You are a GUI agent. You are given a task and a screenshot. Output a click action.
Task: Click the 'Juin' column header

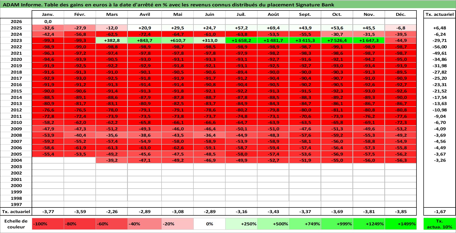[209, 14]
